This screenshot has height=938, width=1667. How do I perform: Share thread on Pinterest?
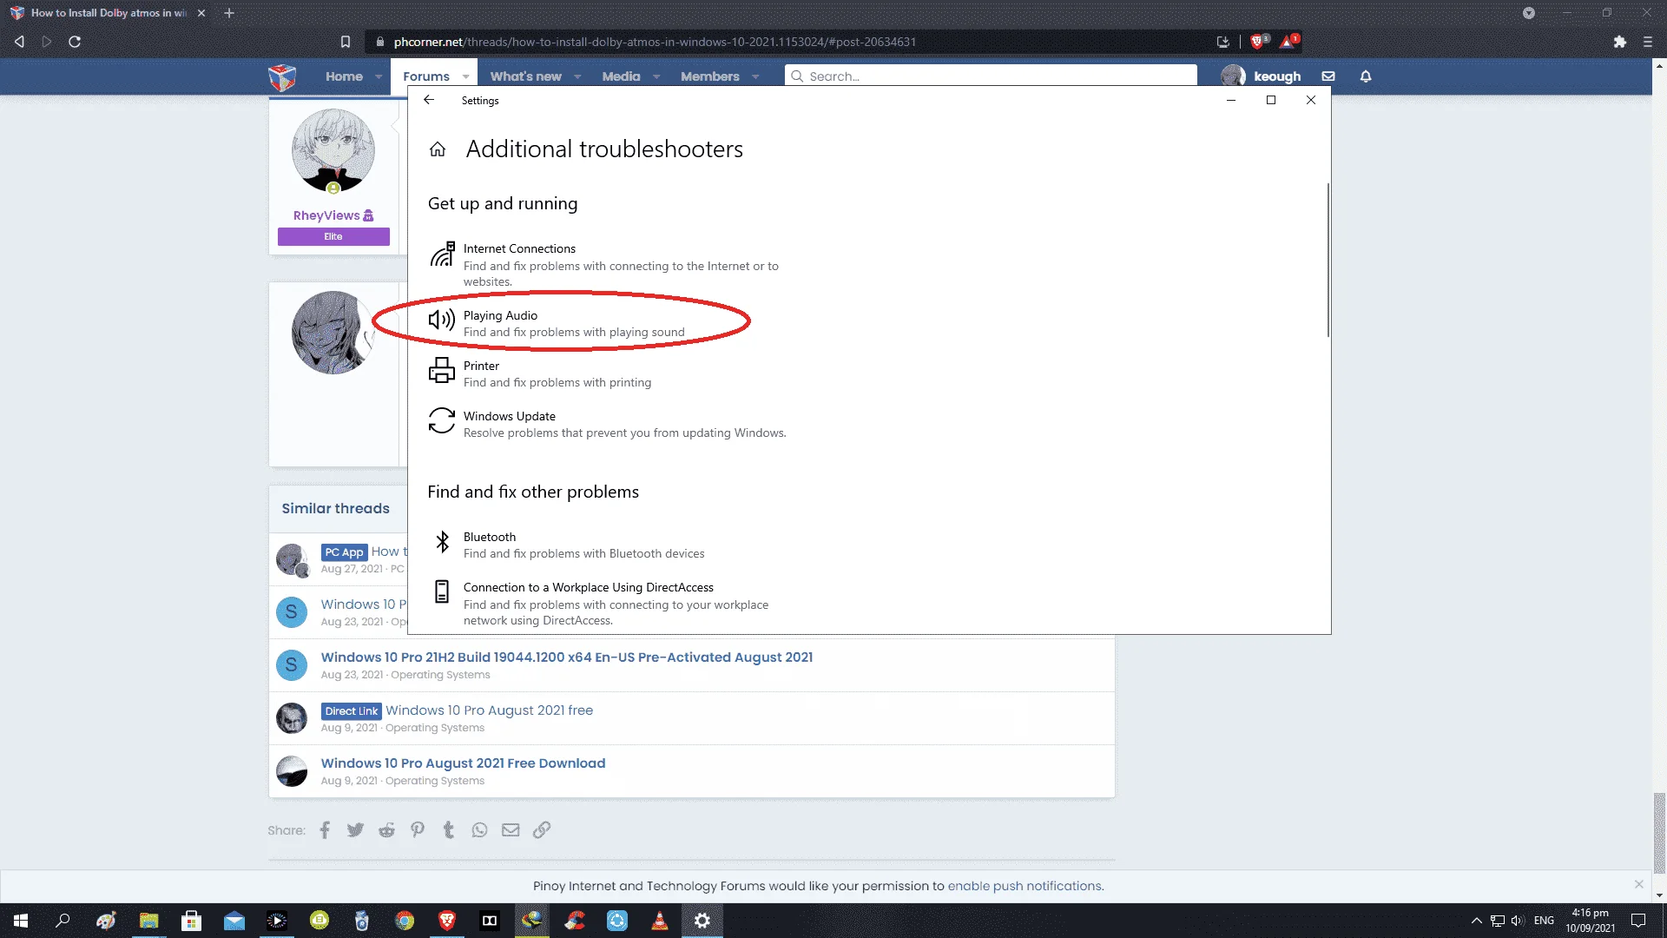(x=418, y=830)
